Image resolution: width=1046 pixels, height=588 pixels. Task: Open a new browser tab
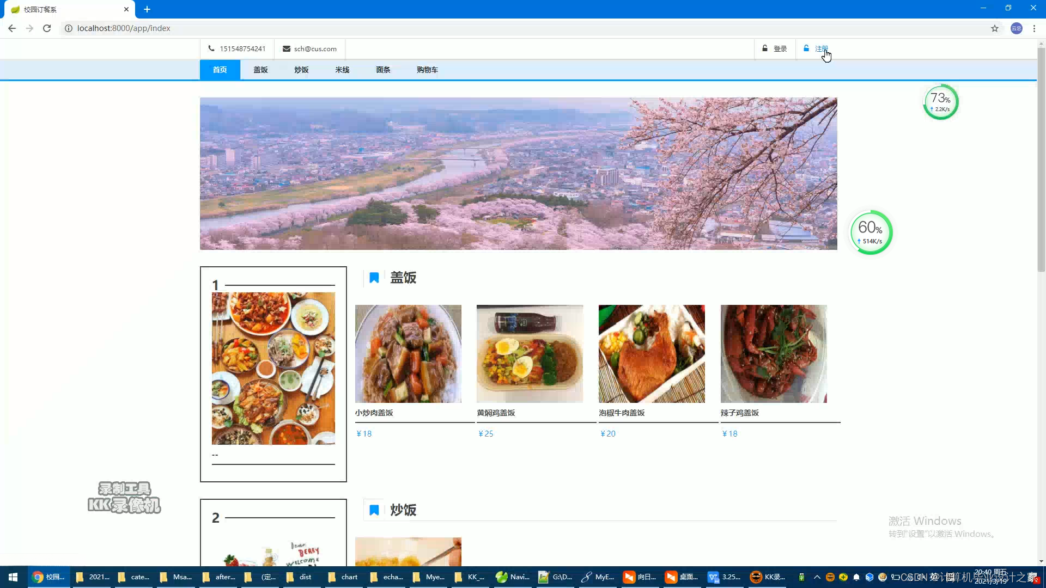pos(147,9)
